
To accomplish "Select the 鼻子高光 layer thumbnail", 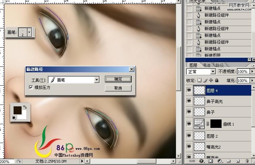I will point(199,101).
